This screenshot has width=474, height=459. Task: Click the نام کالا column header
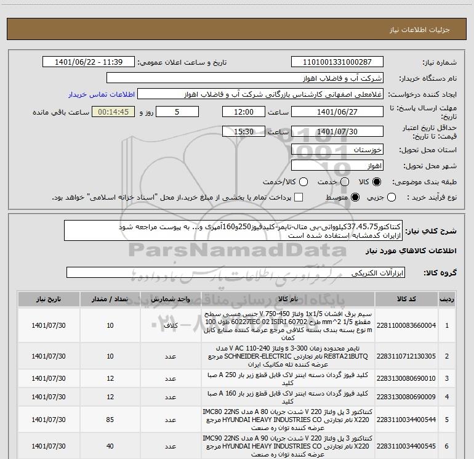(288, 299)
